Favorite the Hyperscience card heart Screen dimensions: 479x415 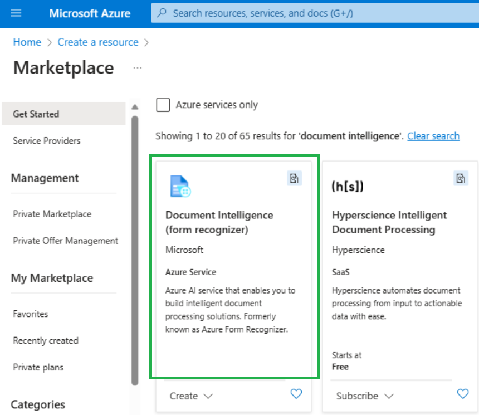pyautogui.click(x=462, y=394)
